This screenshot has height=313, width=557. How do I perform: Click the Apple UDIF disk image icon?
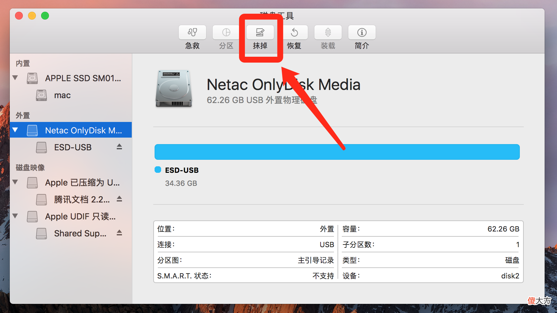32,216
